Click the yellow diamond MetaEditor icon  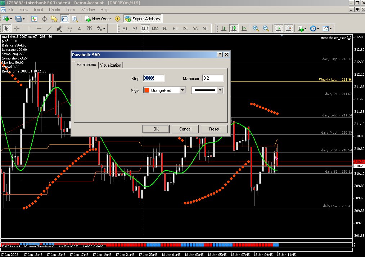pos(118,19)
